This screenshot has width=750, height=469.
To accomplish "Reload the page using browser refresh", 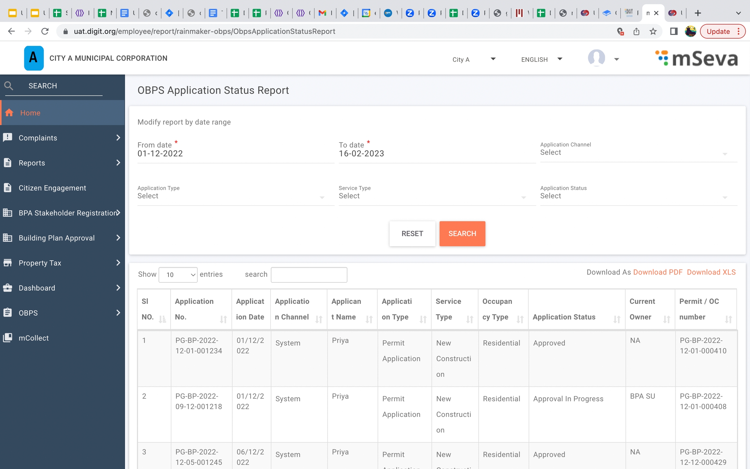I will (x=45, y=31).
